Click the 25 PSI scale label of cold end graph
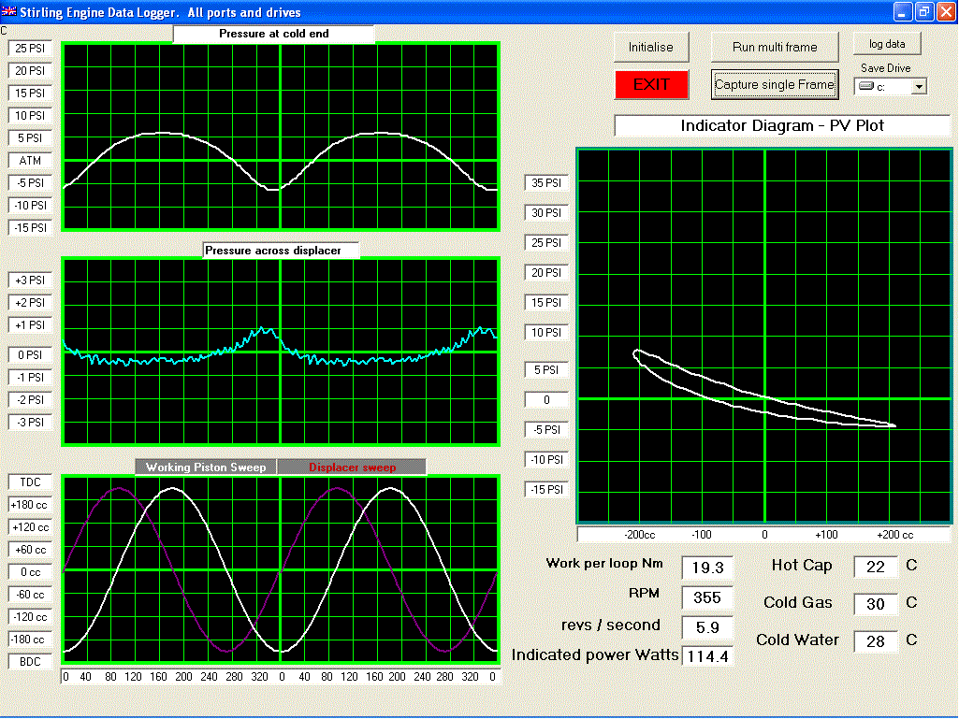Screen dimensions: 959x719 (x=30, y=49)
